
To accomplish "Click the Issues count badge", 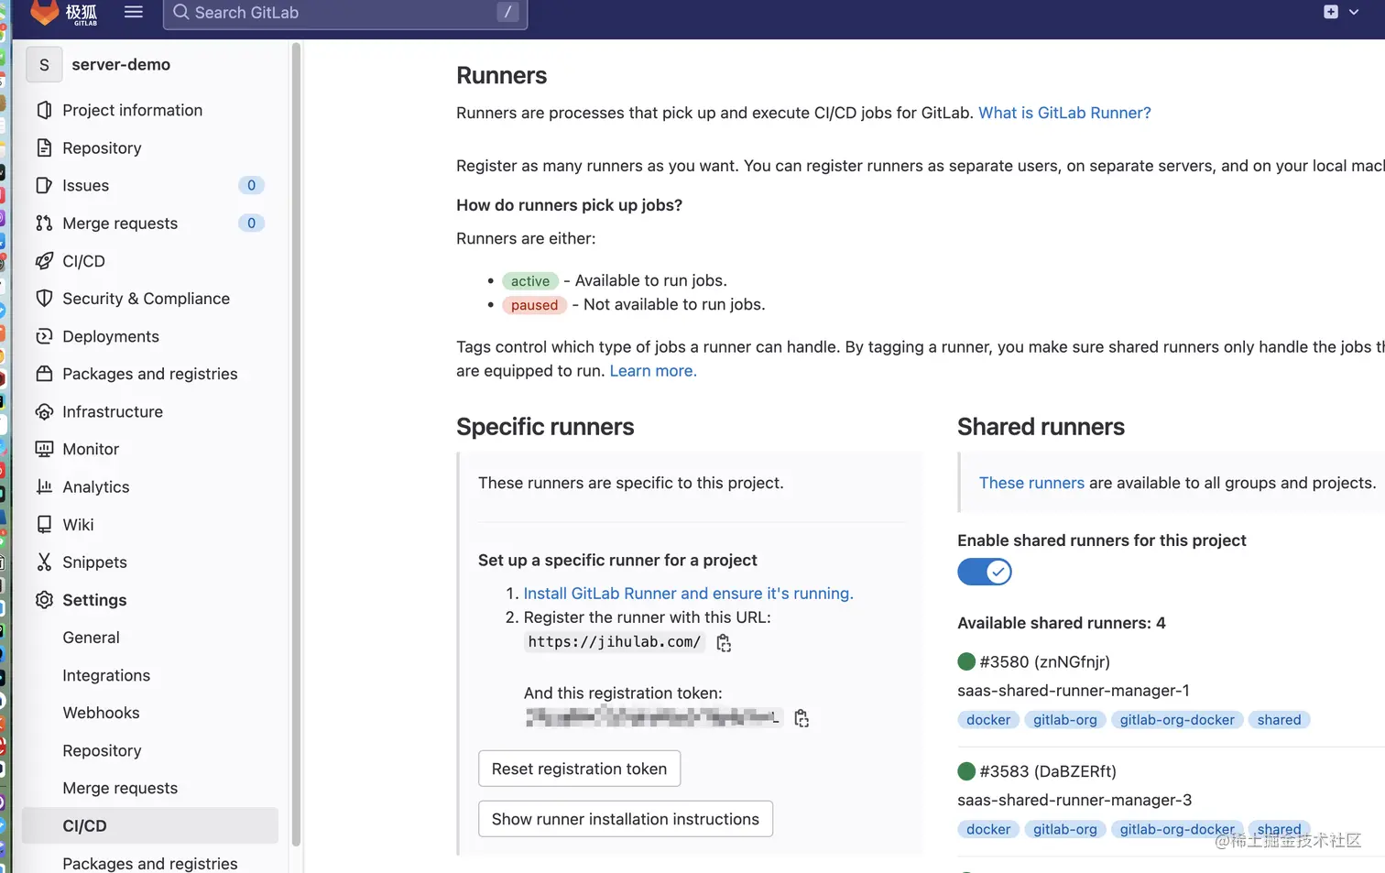I will pos(251,185).
